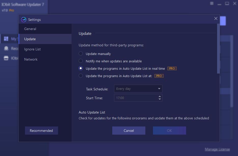Click the IObit logo icon in Settings title
238x156 pixels.
tap(24, 20)
